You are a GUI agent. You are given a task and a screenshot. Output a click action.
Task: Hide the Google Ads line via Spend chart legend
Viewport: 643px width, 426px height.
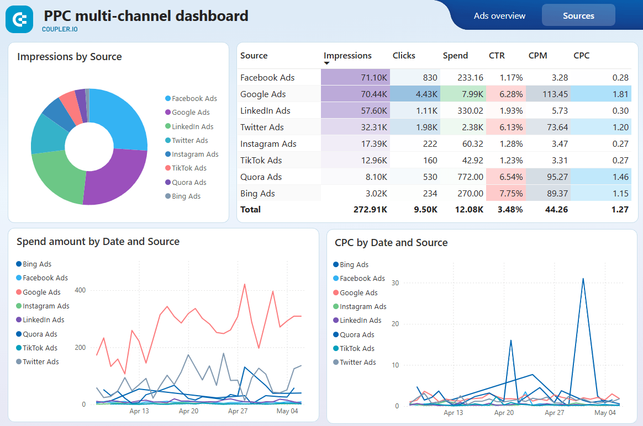[20, 292]
